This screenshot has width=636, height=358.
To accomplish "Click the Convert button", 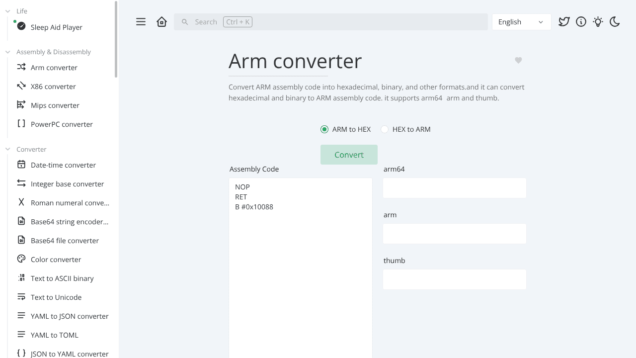I will point(349,155).
